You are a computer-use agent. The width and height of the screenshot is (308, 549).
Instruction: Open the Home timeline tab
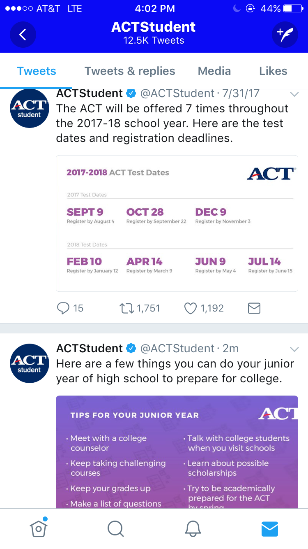[39, 528]
